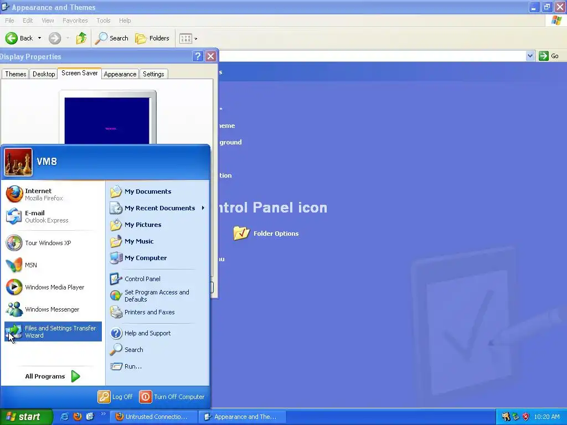Switch to the Themes tab
The width and height of the screenshot is (567, 425).
tap(16, 74)
